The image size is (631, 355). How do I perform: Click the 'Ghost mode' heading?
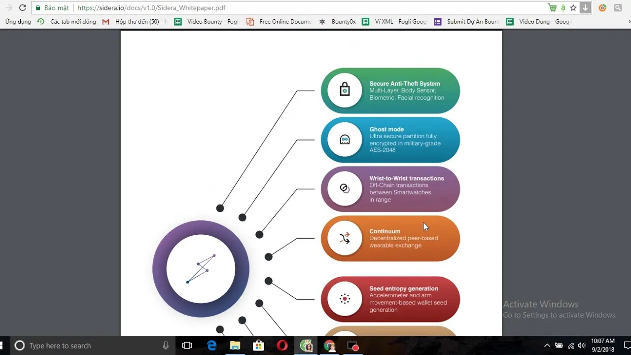click(386, 129)
